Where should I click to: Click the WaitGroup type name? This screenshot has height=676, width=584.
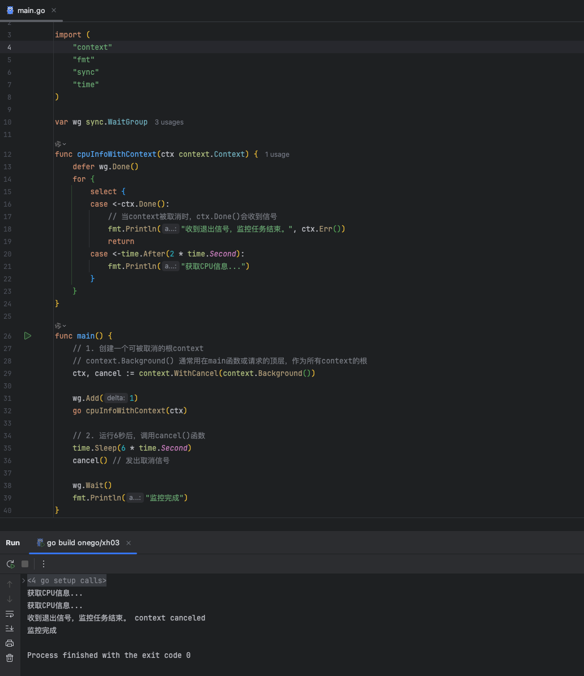127,122
